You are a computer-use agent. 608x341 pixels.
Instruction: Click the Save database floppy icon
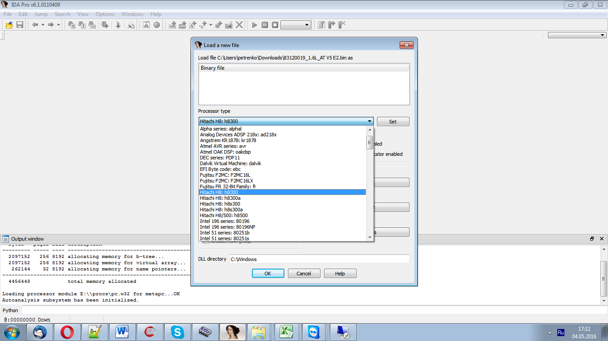click(20, 25)
